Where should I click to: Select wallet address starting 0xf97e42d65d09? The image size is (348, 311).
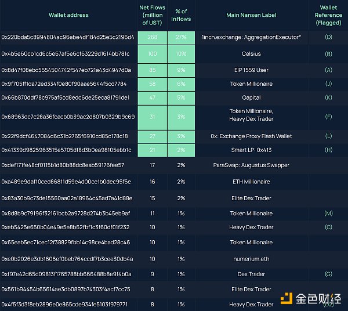pos(66,274)
